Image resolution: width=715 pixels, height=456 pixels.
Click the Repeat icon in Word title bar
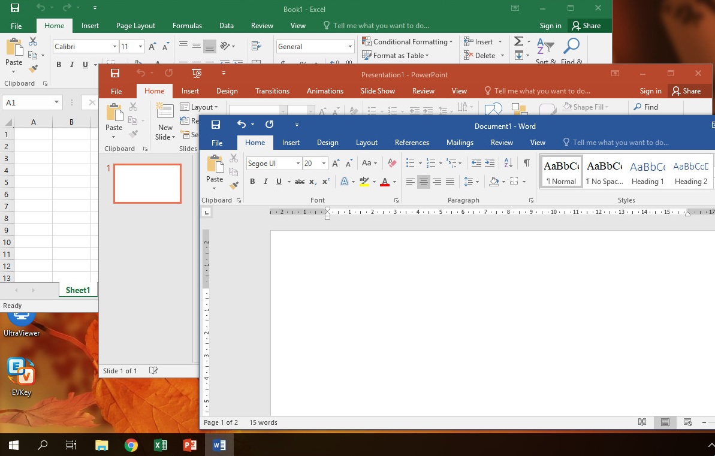click(270, 125)
